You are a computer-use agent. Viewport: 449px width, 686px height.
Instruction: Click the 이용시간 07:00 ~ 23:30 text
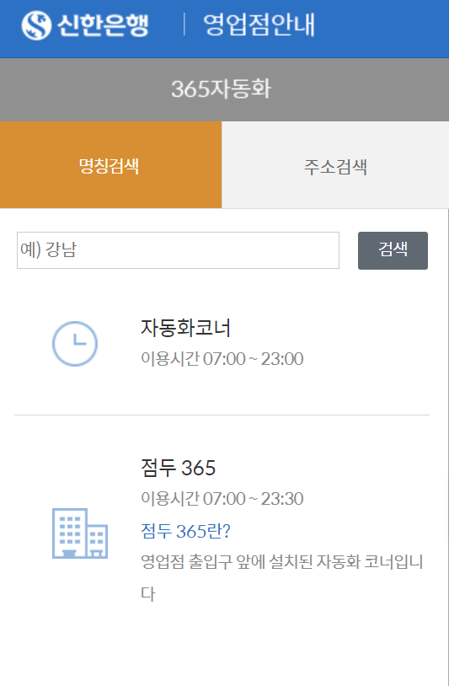pyautogui.click(x=222, y=499)
